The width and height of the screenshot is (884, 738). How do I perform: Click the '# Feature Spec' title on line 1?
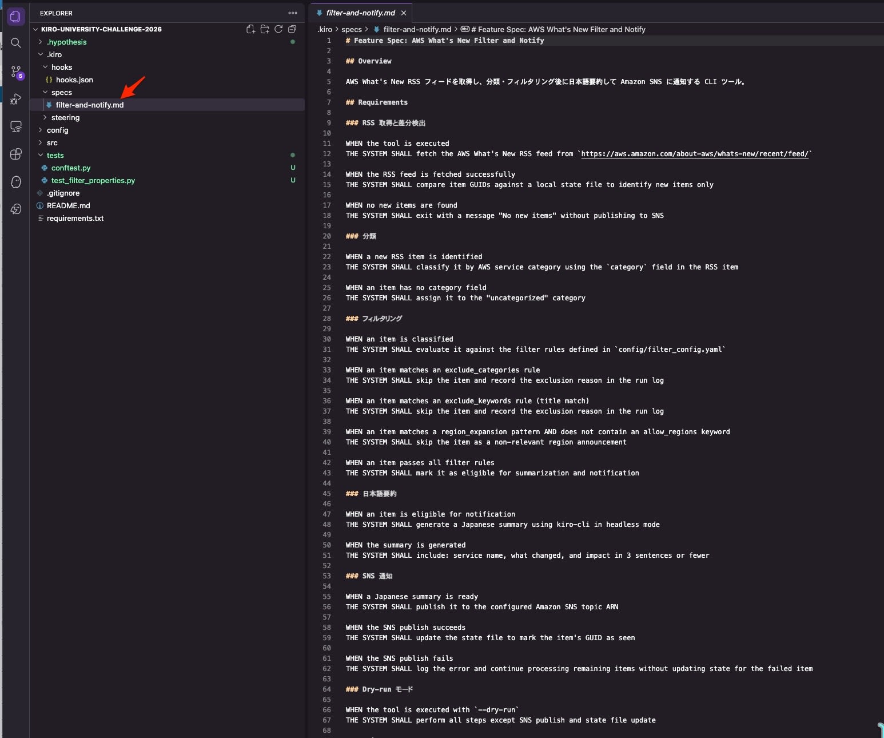coord(445,41)
